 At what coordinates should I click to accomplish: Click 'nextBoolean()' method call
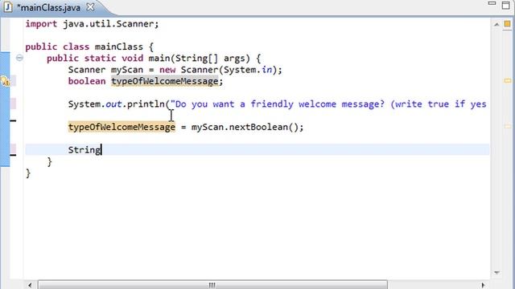point(264,127)
